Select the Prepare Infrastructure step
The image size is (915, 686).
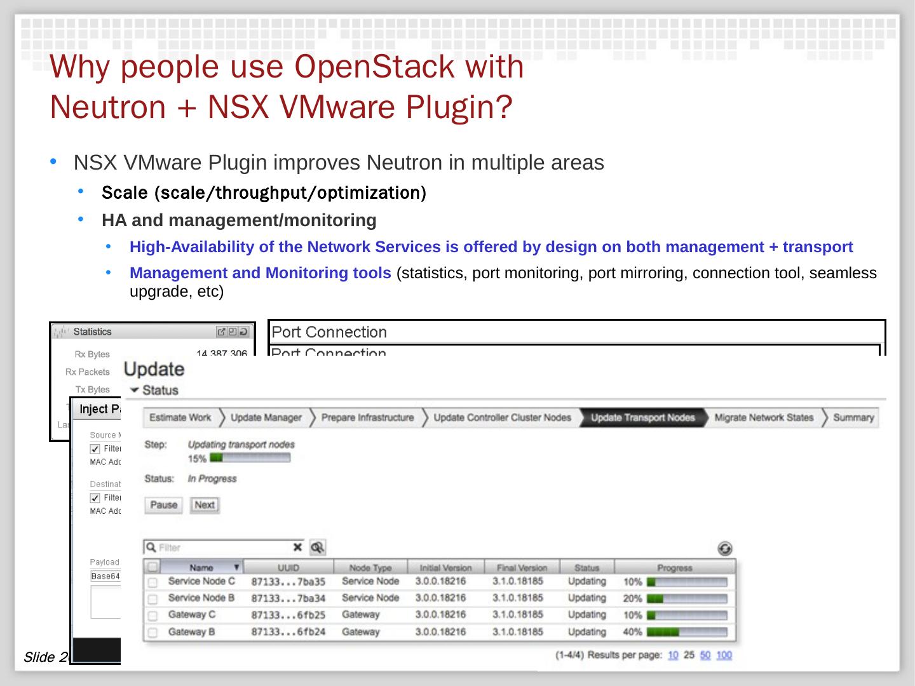(367, 417)
